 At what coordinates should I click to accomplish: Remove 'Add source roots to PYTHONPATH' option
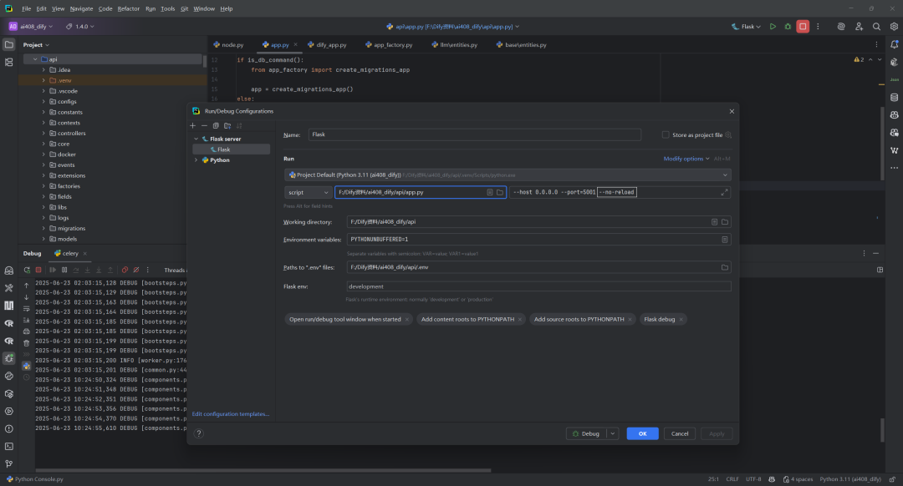[630, 320]
